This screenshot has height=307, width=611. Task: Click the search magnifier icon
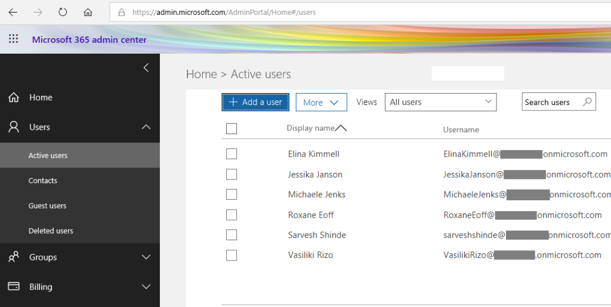[587, 102]
